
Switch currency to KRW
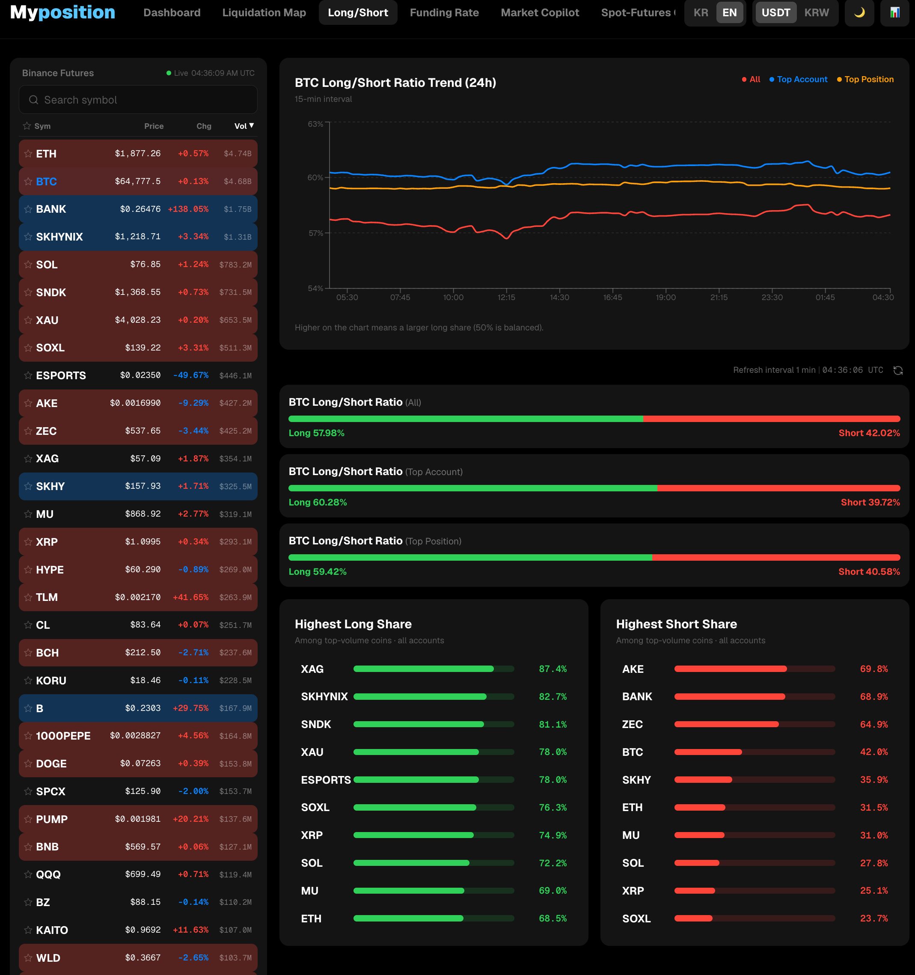click(x=817, y=13)
